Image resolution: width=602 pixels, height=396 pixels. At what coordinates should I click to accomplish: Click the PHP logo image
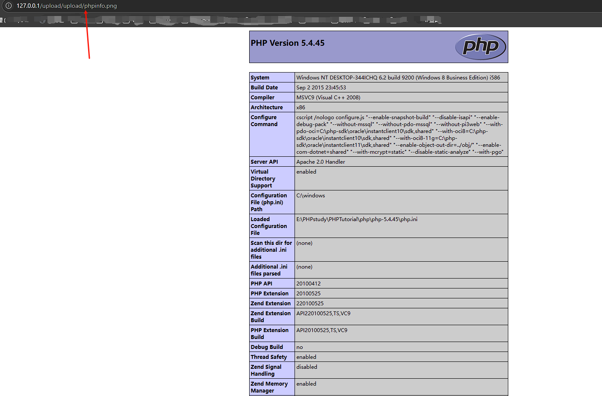[481, 47]
